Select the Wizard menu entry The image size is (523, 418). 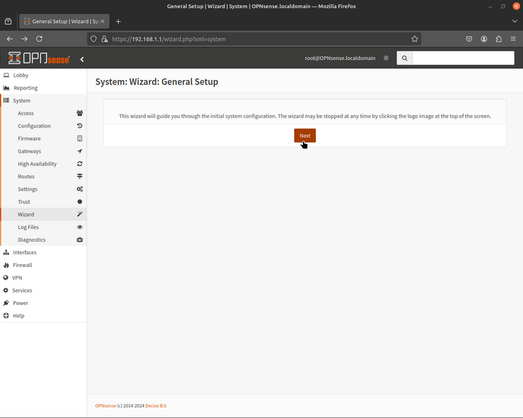[43, 215]
